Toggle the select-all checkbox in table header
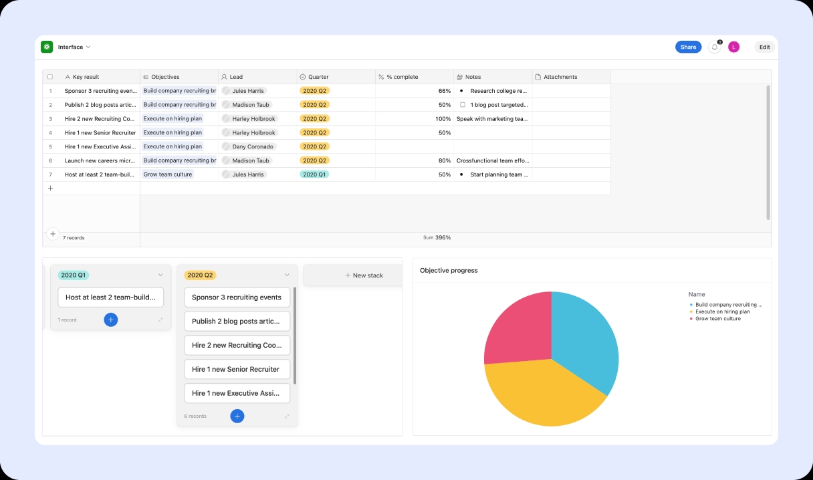This screenshot has height=480, width=813. pos(50,77)
